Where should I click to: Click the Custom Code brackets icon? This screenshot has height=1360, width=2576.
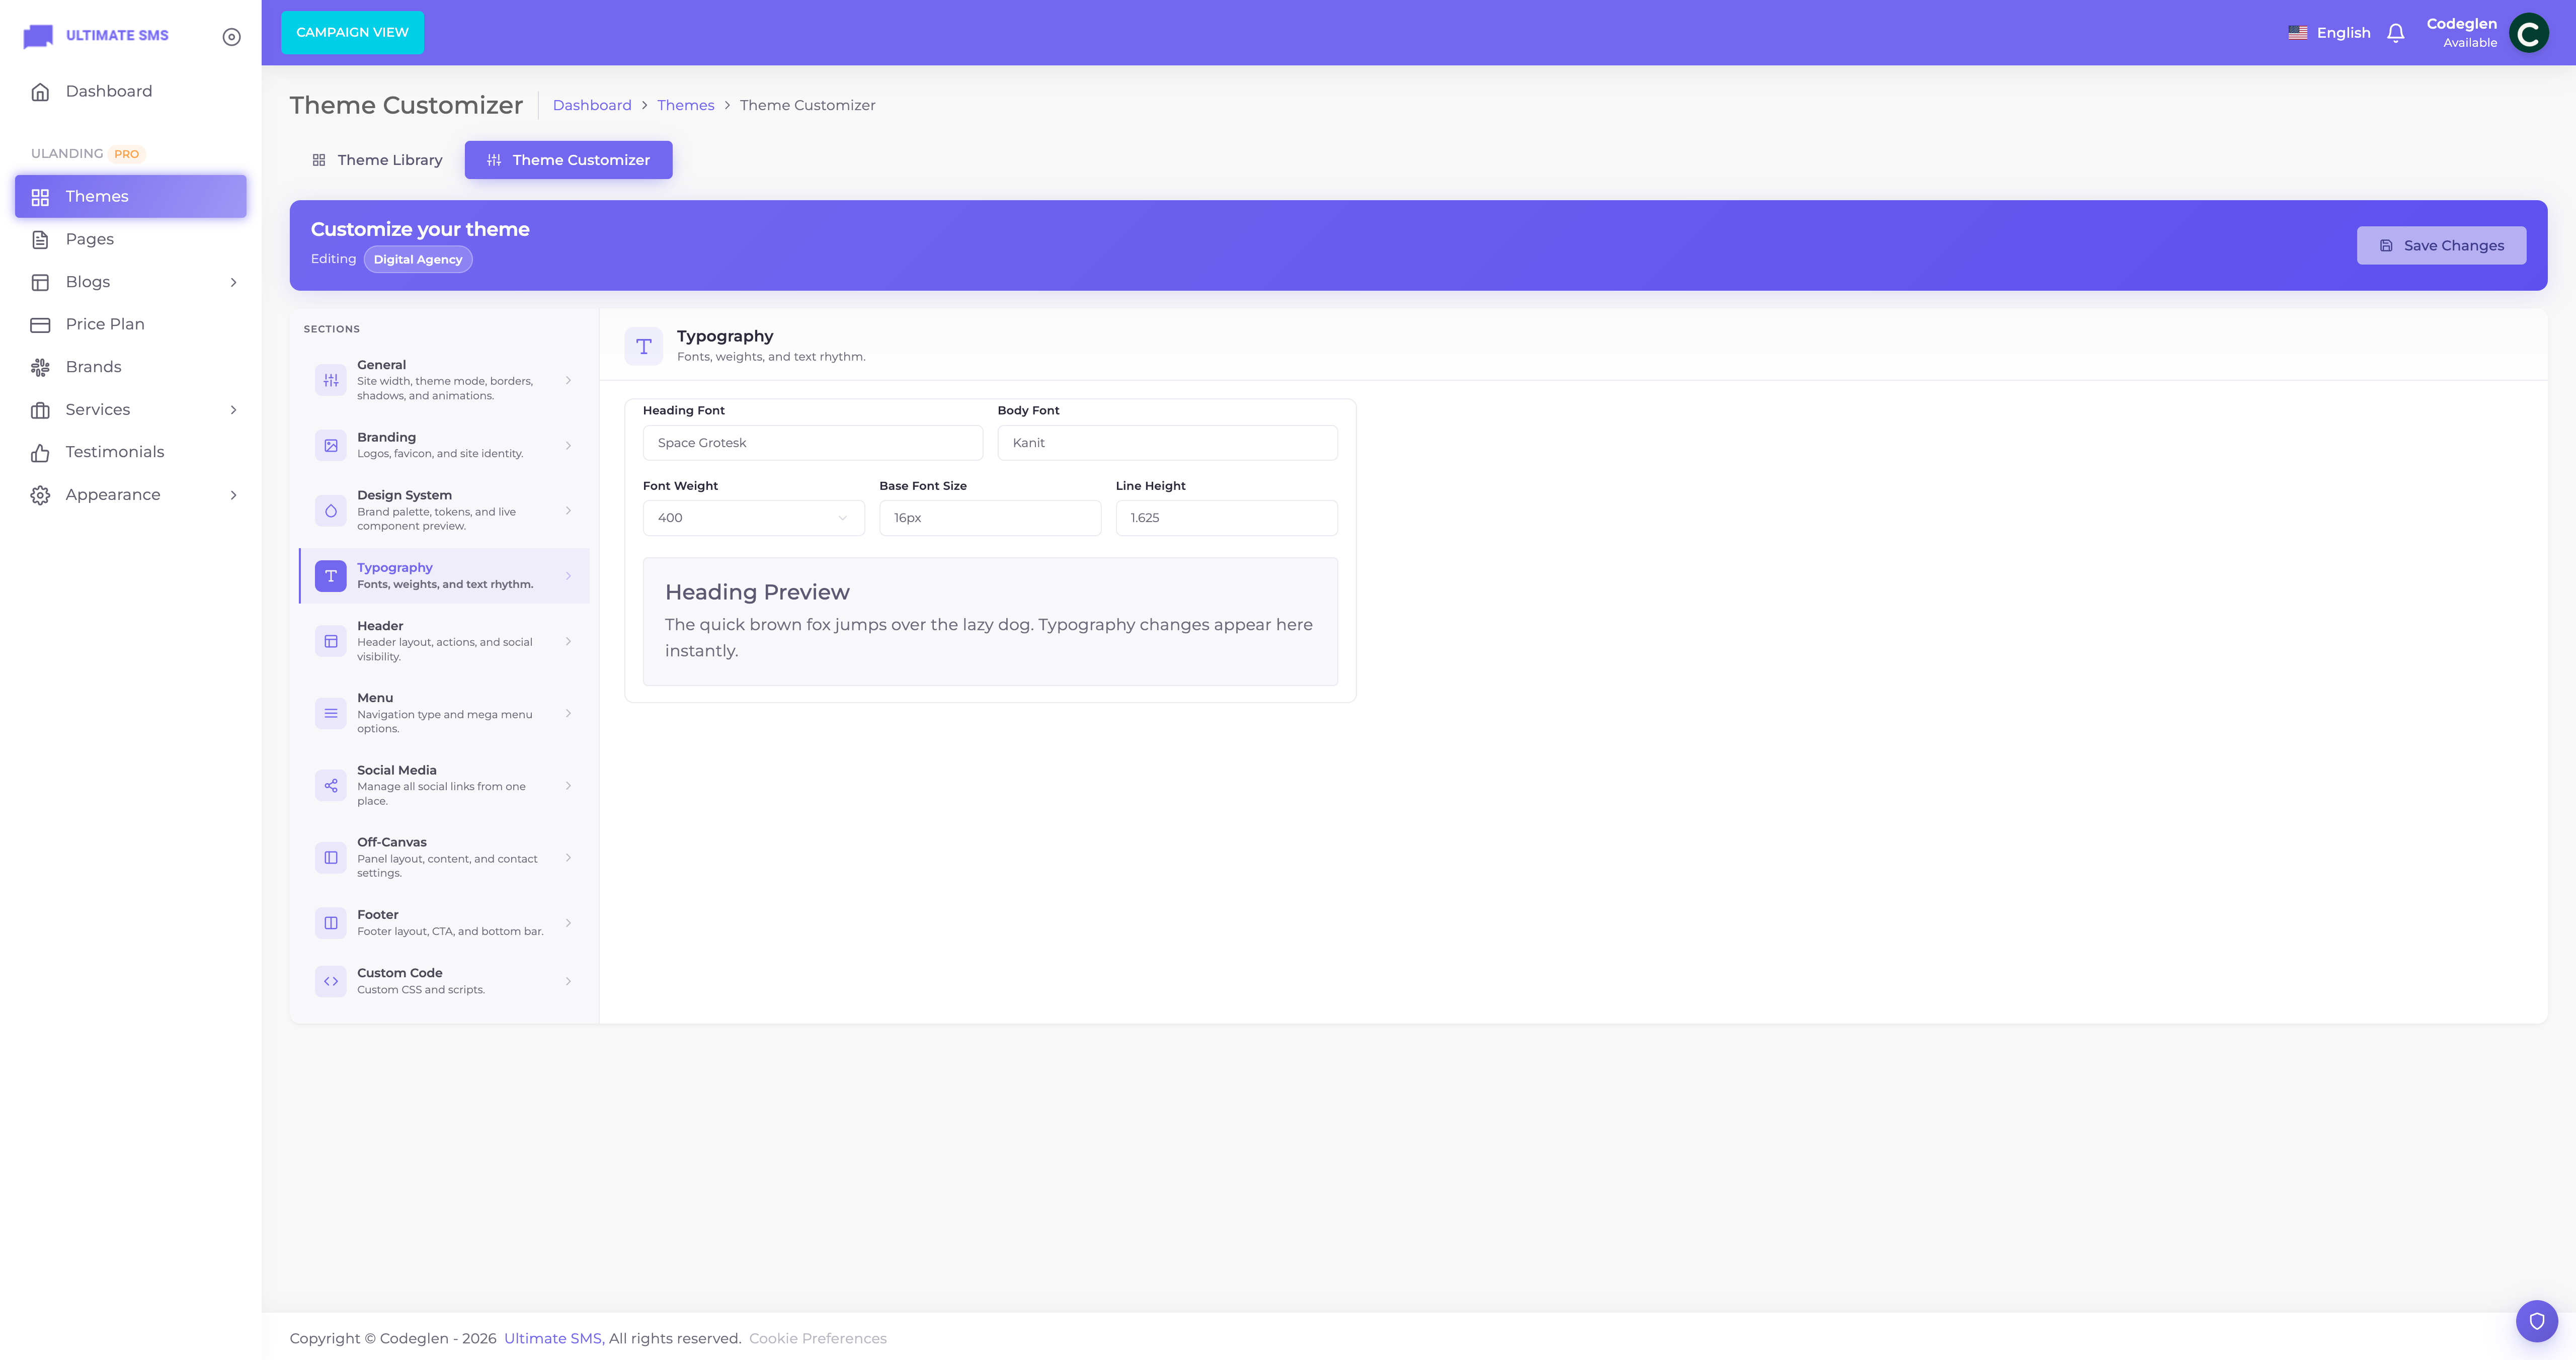(x=331, y=981)
